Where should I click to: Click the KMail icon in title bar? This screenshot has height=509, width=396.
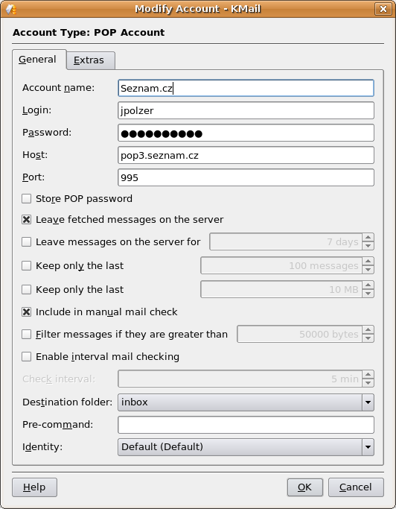pyautogui.click(x=11, y=9)
